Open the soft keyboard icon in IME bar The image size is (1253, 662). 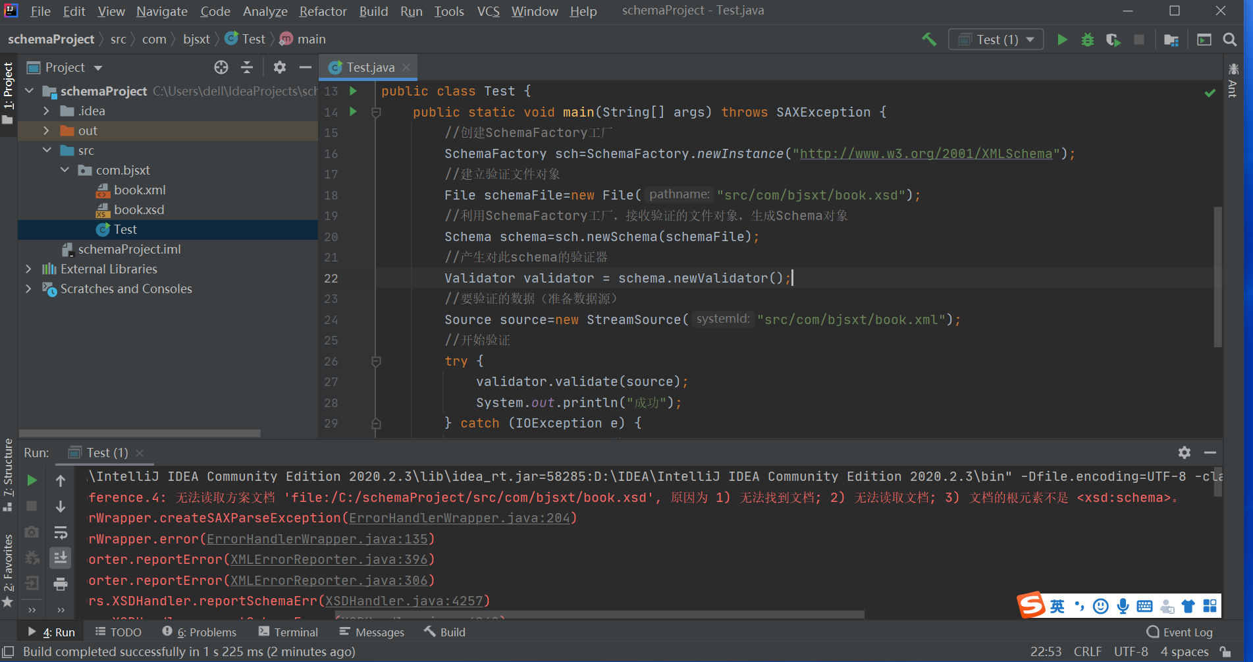coord(1145,606)
